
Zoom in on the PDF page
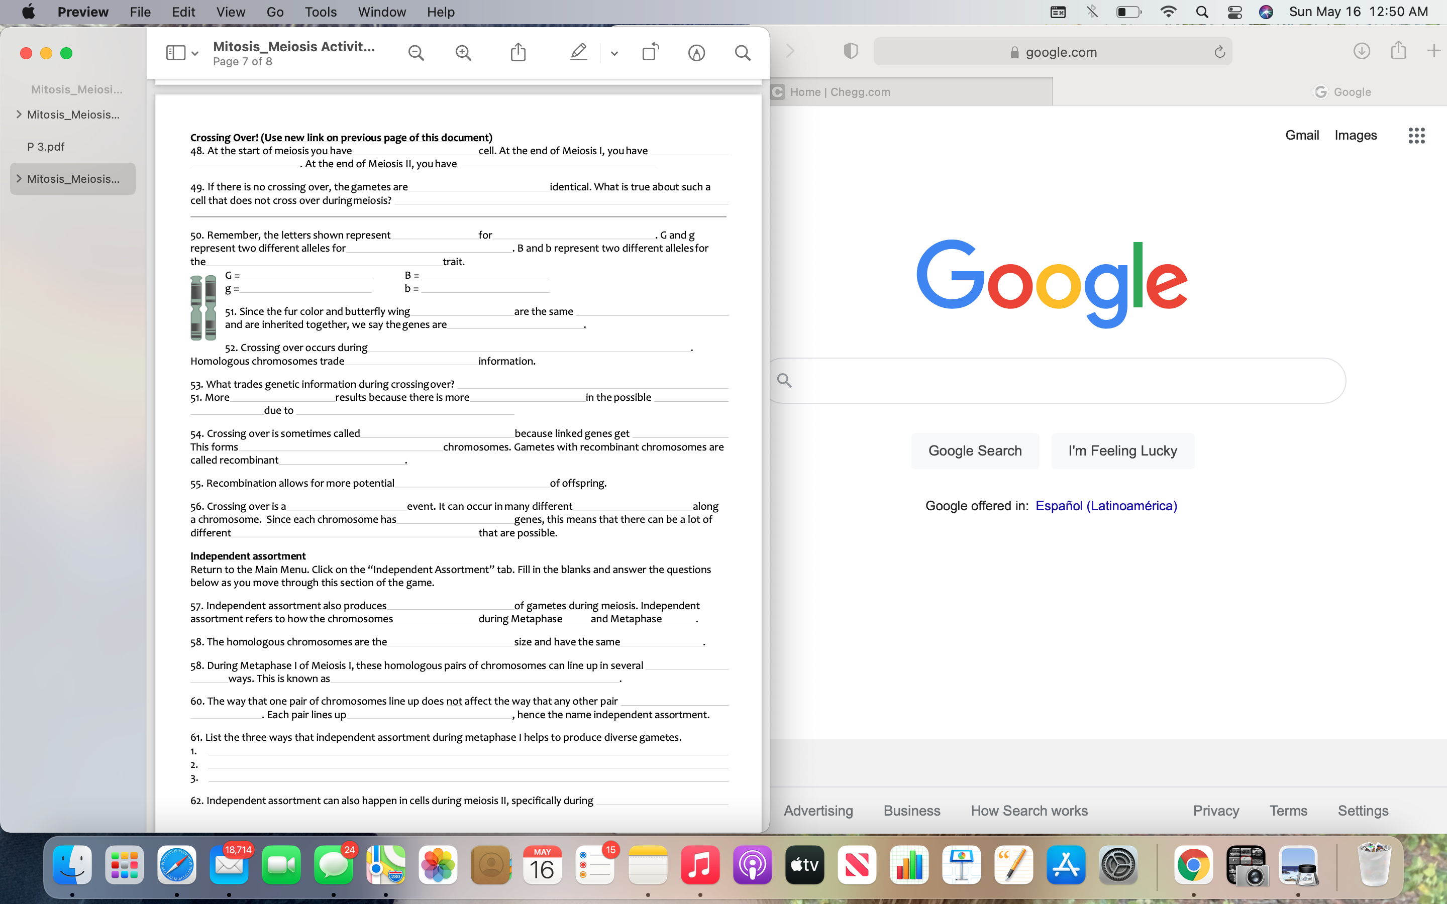pos(463,53)
